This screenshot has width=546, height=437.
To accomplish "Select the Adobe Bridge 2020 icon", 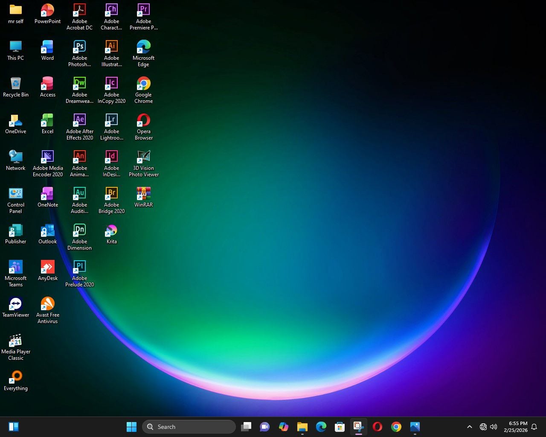I will pos(111,200).
